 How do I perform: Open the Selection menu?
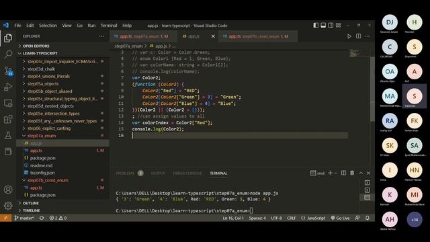click(48, 26)
